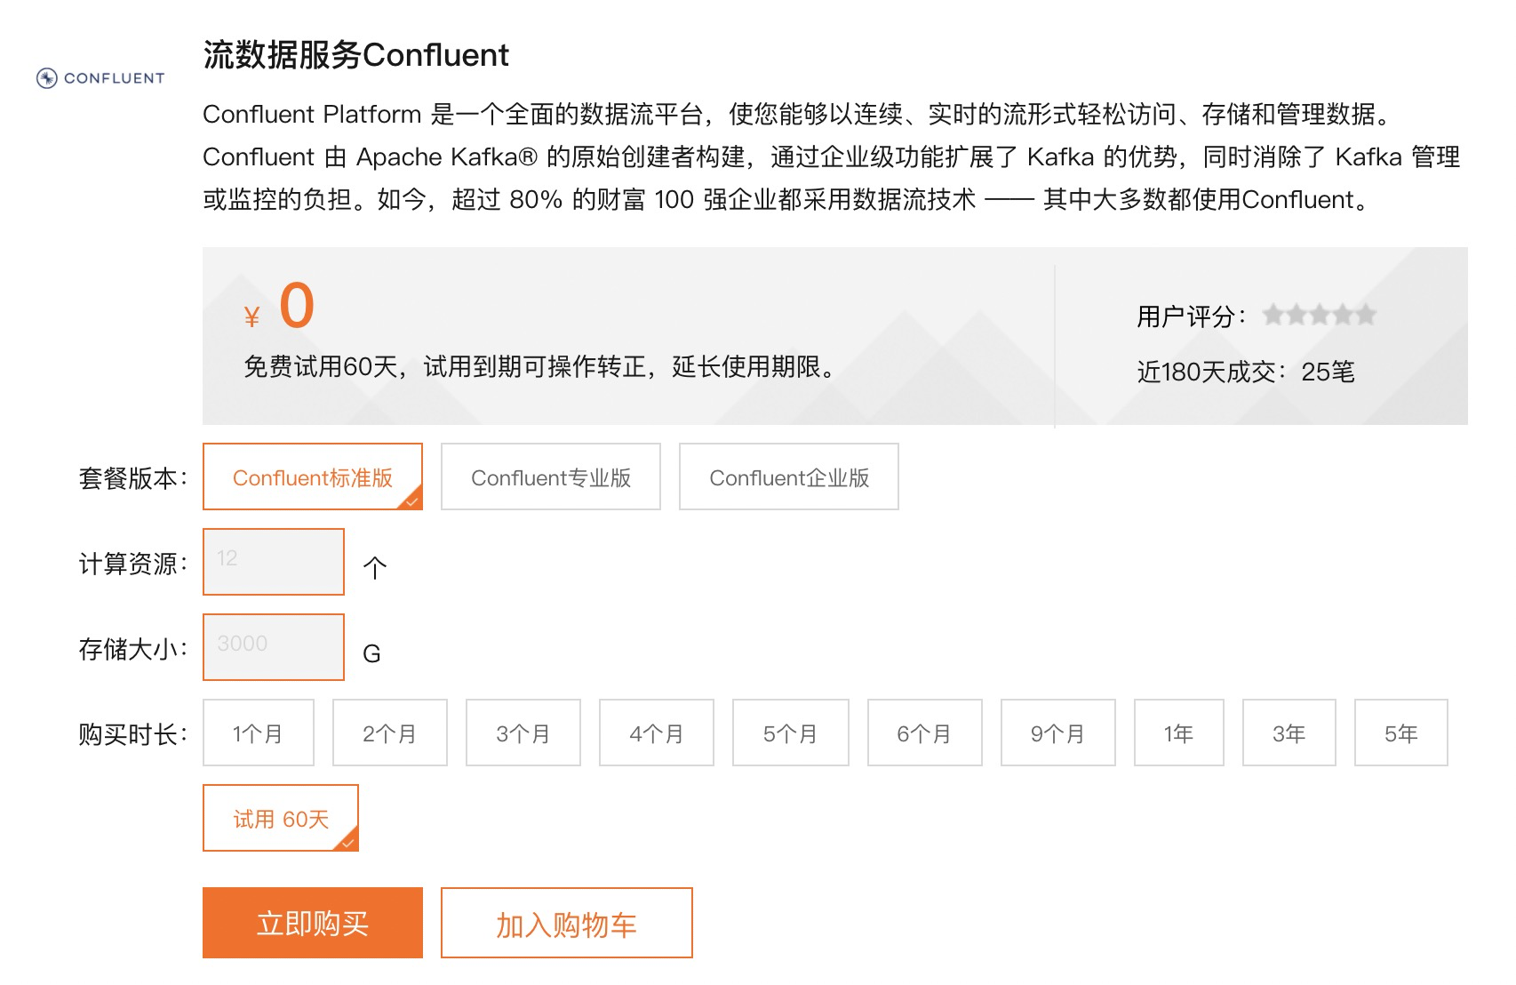Click the 计算资源 input field
This screenshot has height=985, width=1516.
click(274, 562)
